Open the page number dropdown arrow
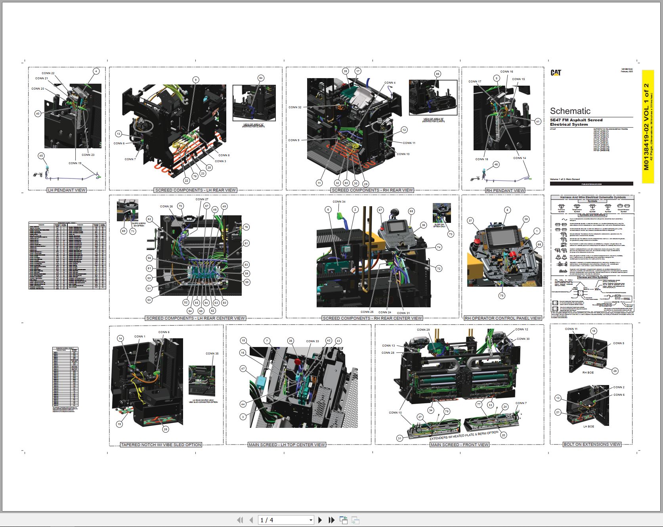The width and height of the screenshot is (663, 527). [311, 520]
